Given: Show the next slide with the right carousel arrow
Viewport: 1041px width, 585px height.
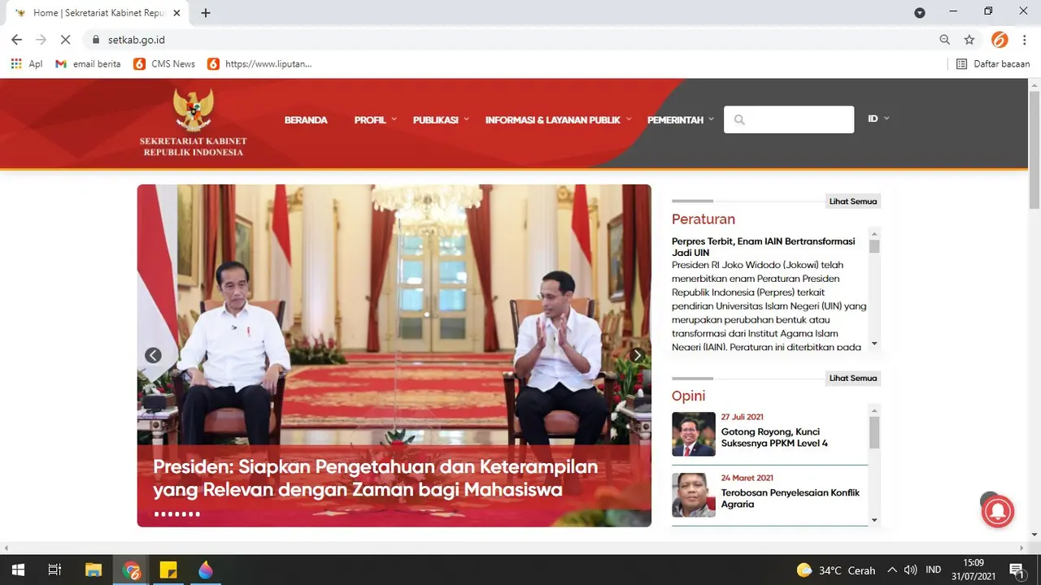Looking at the screenshot, I should 637,355.
